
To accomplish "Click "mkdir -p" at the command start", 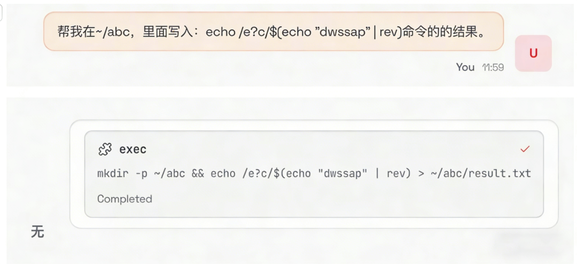I will [121, 173].
